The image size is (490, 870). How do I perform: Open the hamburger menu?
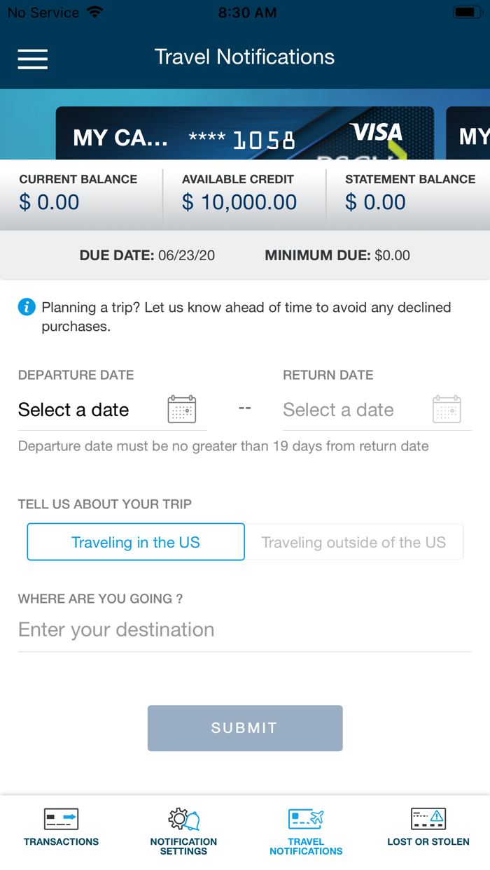coord(33,59)
